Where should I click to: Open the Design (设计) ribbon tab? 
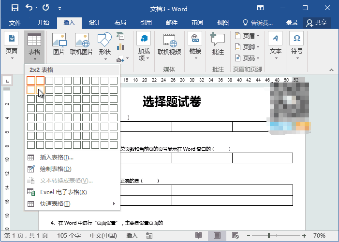94,23
